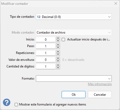This screenshot has height=110, width=120.
Task: Enable Actualizar inicio después de i... checkbox
Action: (x=63, y=39)
